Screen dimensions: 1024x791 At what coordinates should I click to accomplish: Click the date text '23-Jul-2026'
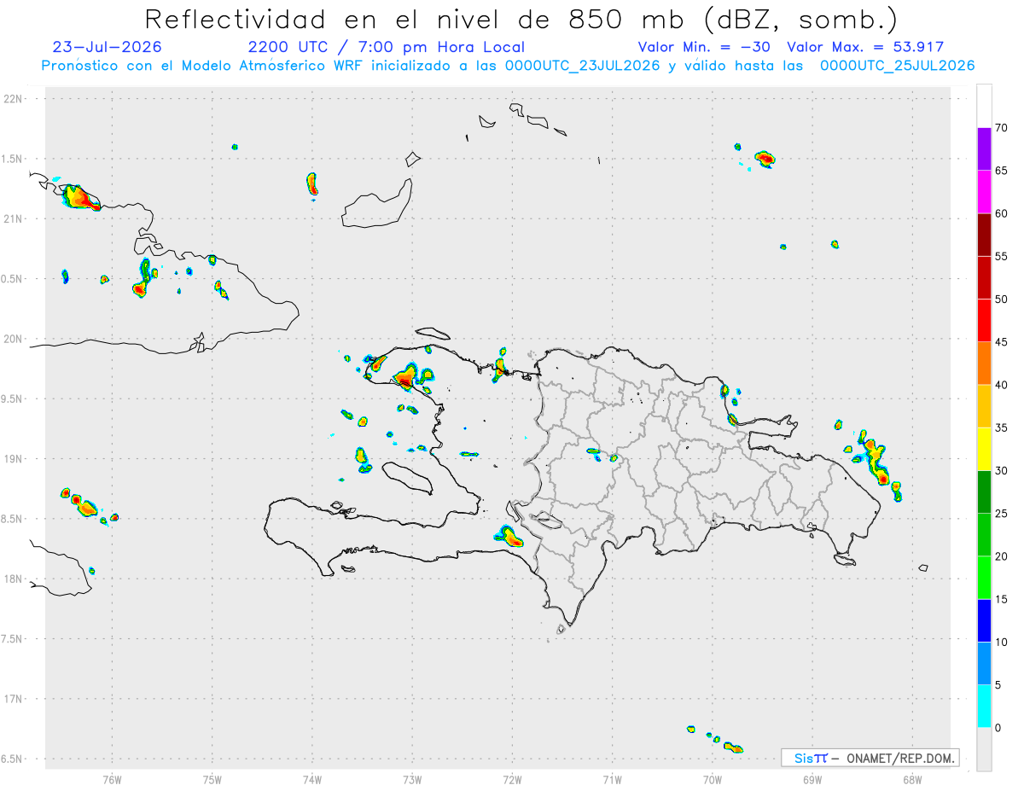107,47
